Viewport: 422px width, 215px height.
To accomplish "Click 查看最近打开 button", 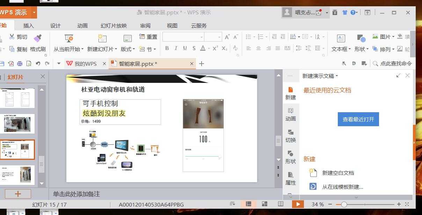I will click(358, 119).
